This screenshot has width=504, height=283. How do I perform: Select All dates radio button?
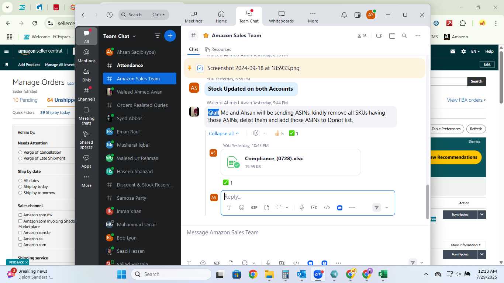[20, 181]
